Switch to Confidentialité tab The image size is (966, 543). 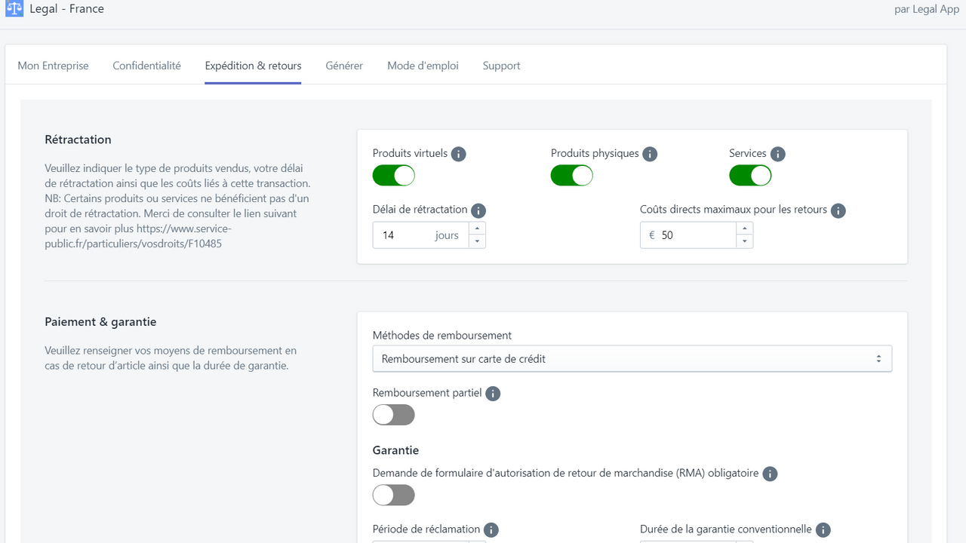tap(147, 66)
